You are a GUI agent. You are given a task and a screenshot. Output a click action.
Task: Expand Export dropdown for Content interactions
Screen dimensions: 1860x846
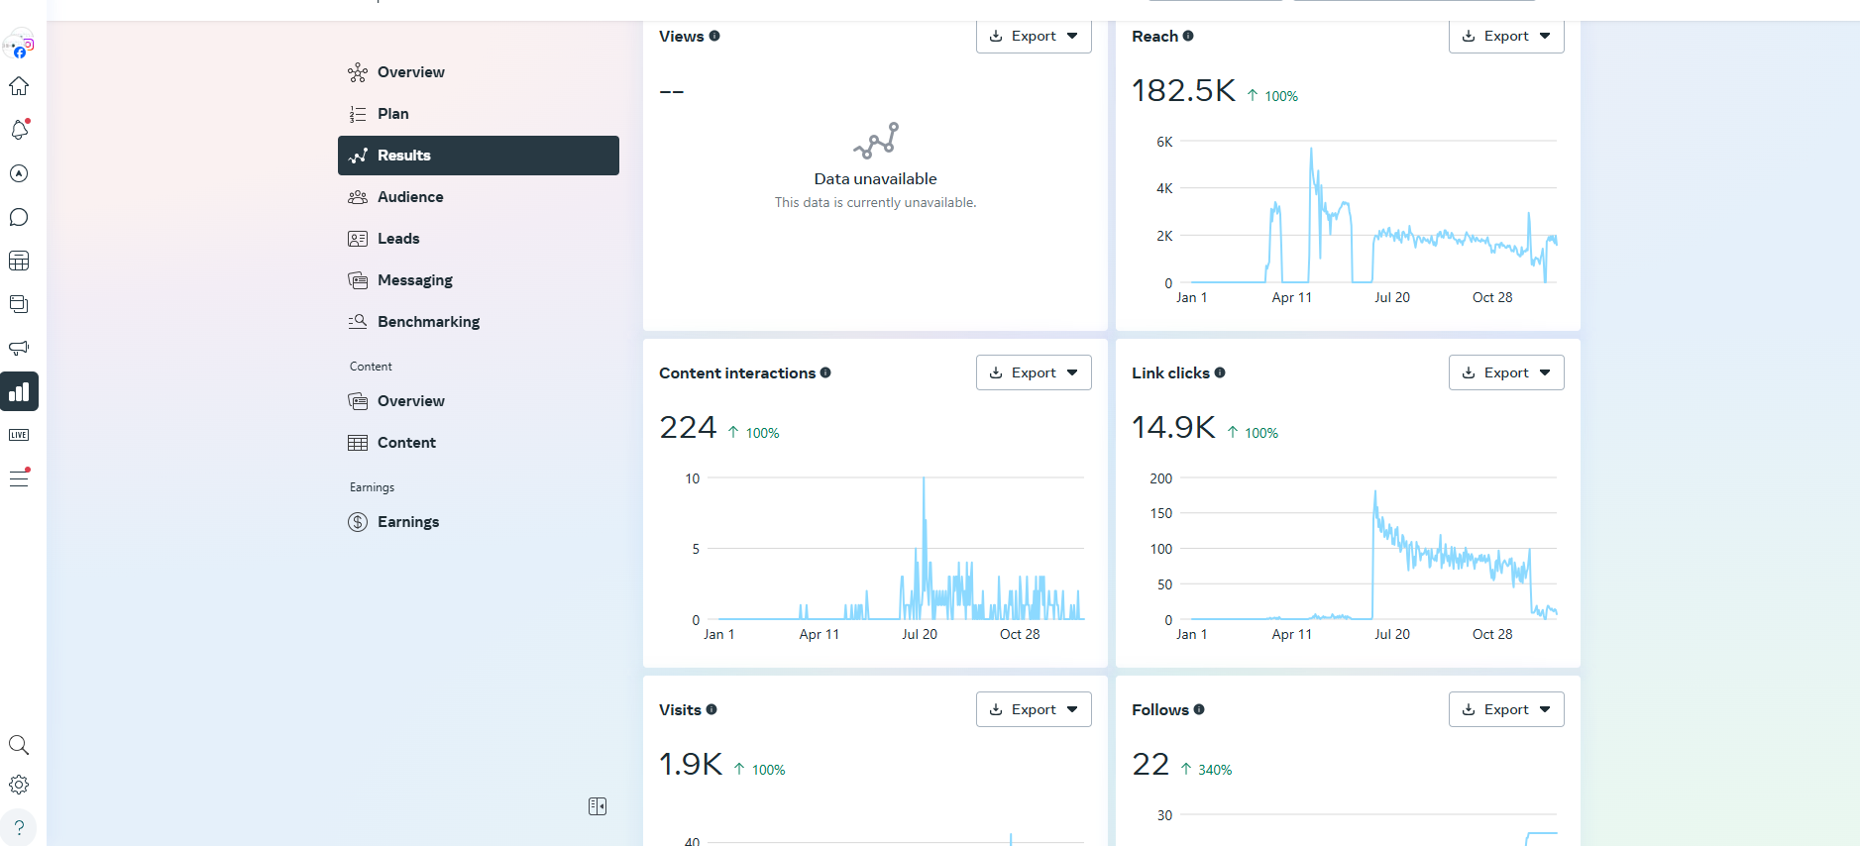coord(1033,372)
